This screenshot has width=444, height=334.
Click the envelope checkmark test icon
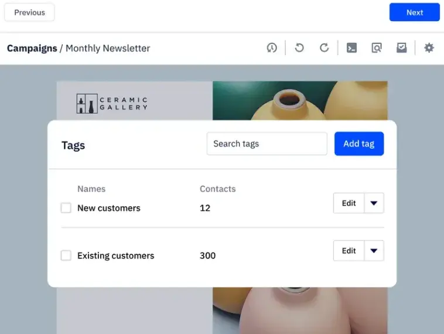[401, 47]
